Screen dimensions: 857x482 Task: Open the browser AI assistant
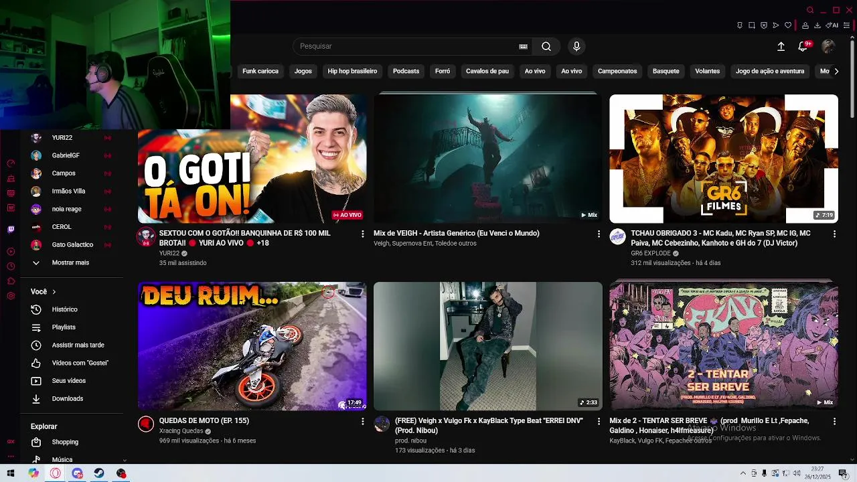click(832, 25)
